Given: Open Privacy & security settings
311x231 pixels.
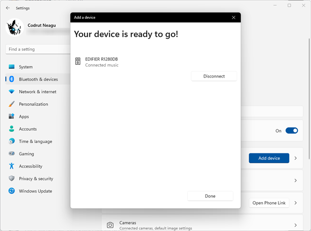Looking at the screenshot, I should pos(38,178).
